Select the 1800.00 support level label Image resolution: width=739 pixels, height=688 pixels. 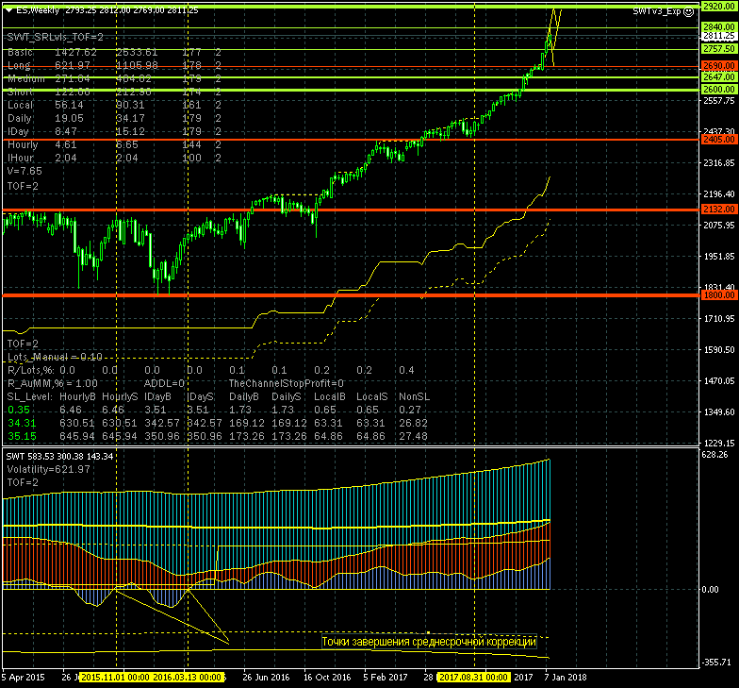(x=719, y=295)
